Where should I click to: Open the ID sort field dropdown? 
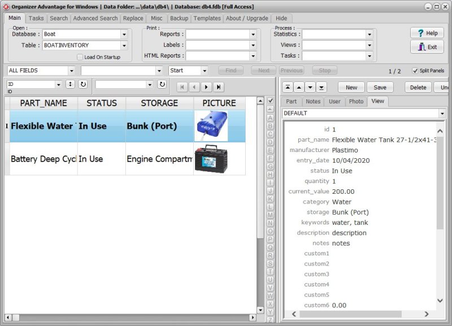pos(59,84)
